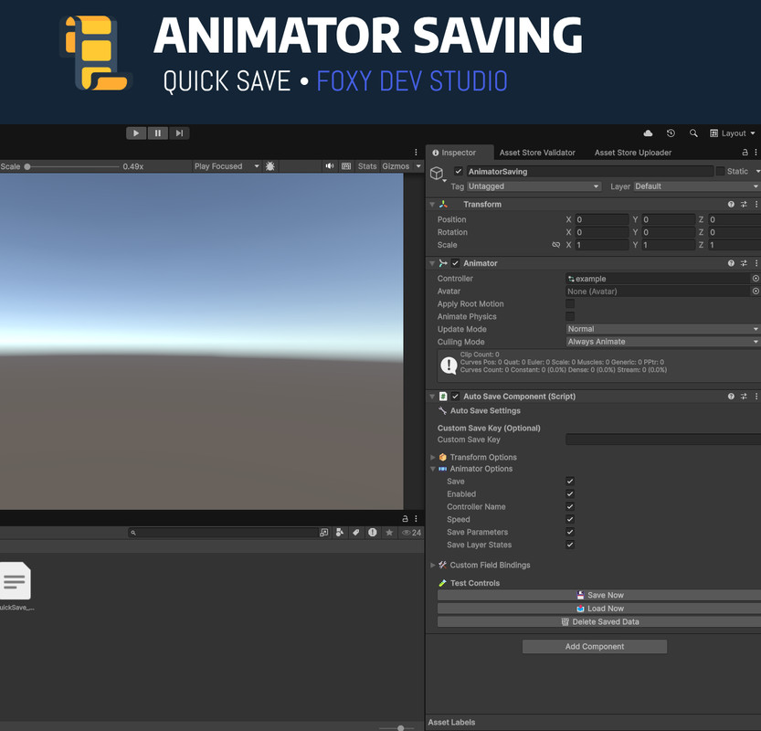
Task: Mute audio with the speaker icon
Action: point(329,166)
